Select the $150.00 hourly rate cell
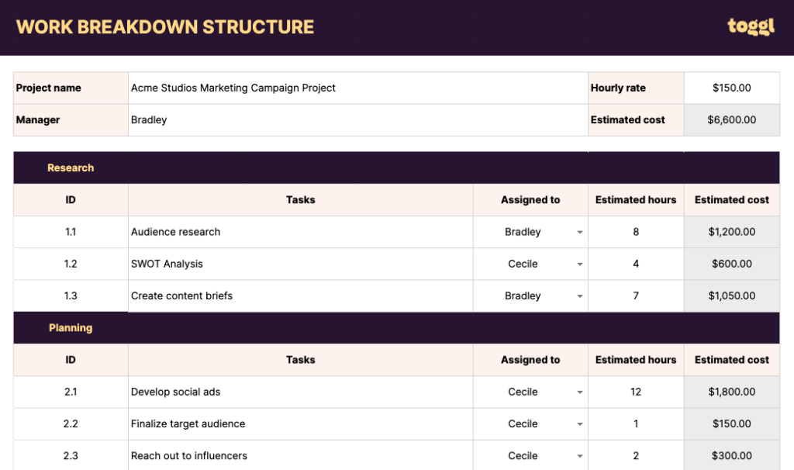This screenshot has width=794, height=470. (x=731, y=88)
